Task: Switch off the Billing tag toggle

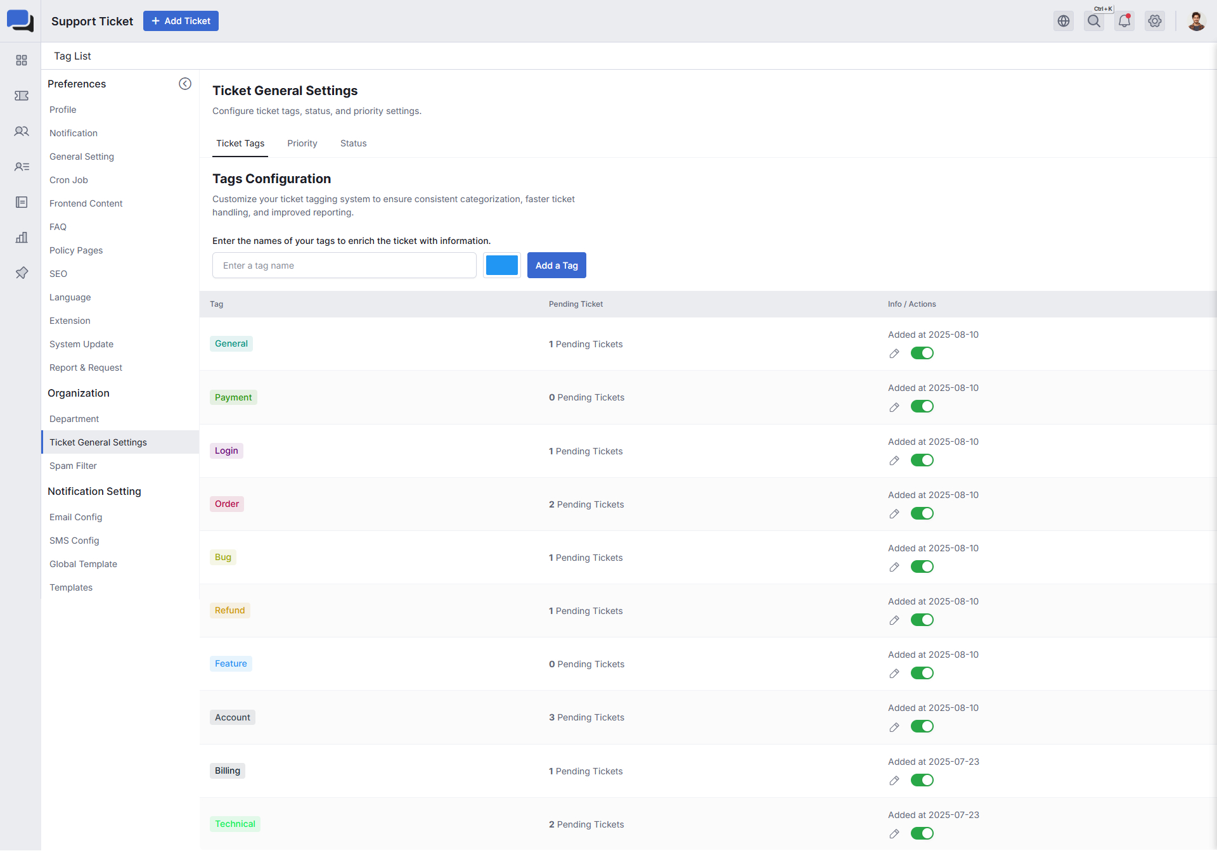Action: pyautogui.click(x=922, y=780)
